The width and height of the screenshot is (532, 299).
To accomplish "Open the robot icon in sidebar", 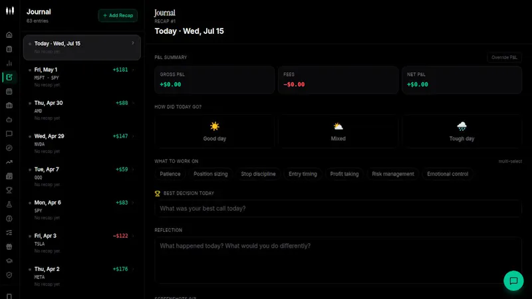I will pos(9,120).
